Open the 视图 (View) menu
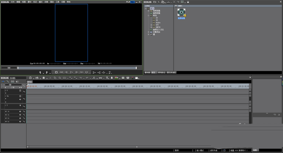The height and width of the screenshot is (153, 283). tap(24, 2)
